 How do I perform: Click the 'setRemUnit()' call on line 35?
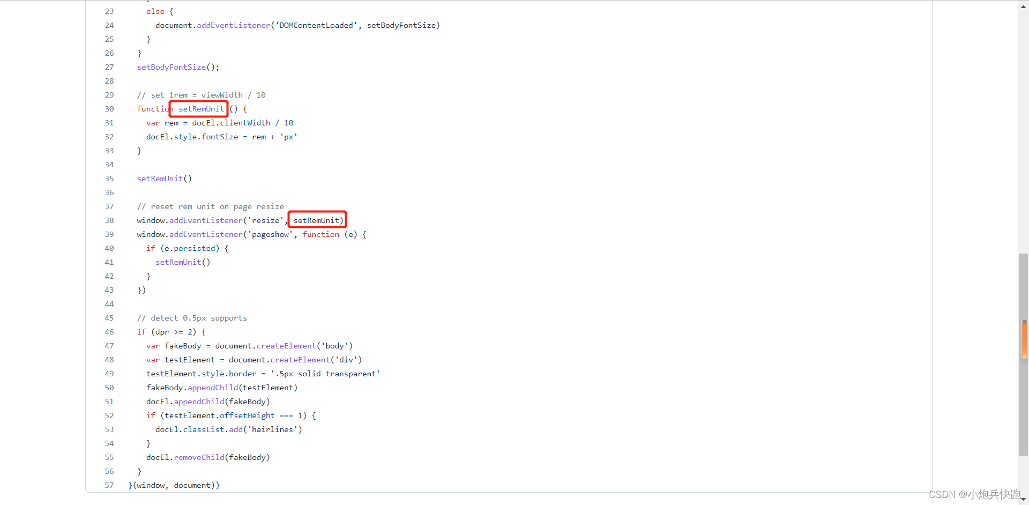coord(165,179)
